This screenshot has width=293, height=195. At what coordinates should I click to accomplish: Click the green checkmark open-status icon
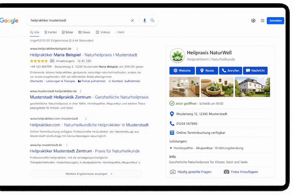[x=172, y=104]
